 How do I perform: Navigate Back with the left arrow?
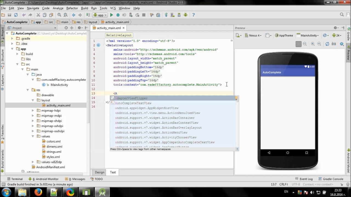click(73, 15)
